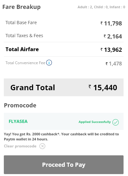Click the Clear promocode link
Image resolution: width=128 pixels, height=176 pixels.
pos(20,146)
